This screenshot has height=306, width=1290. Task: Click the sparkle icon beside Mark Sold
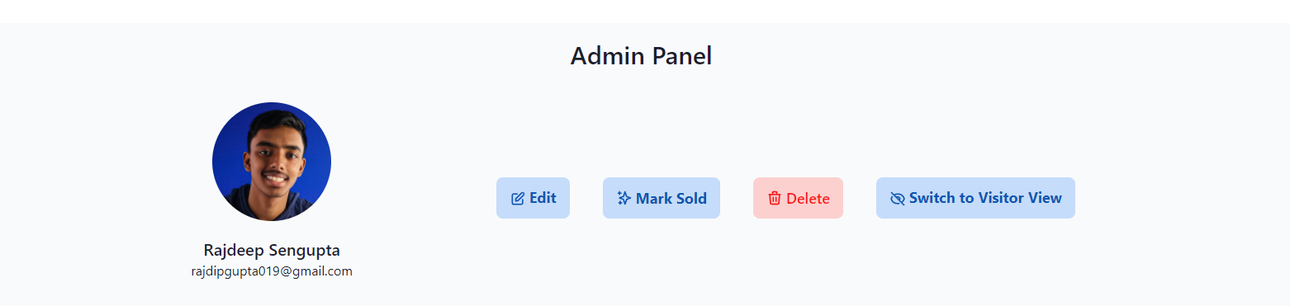point(624,199)
